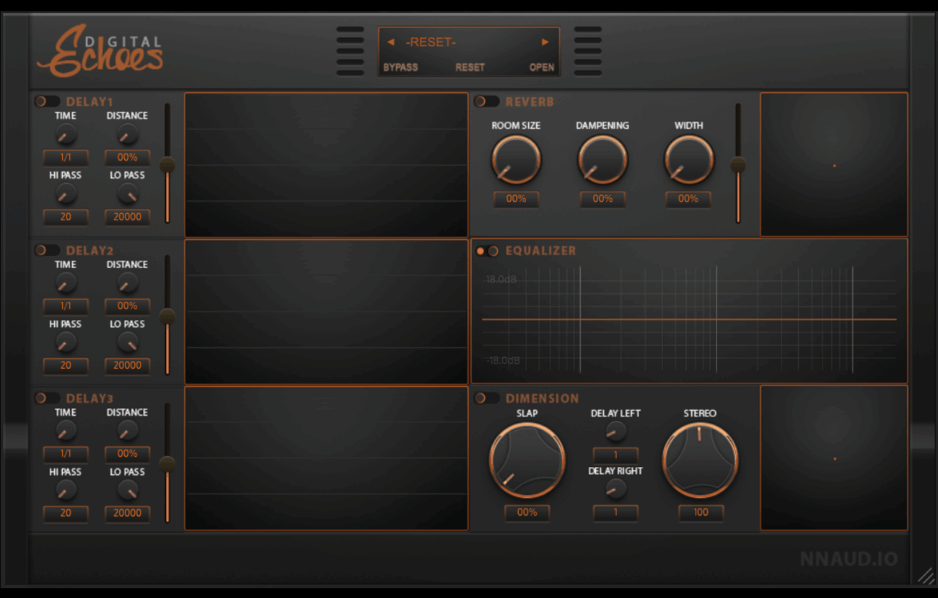938x598 pixels.
Task: Click the Reverb Dampening knob
Action: [602, 159]
